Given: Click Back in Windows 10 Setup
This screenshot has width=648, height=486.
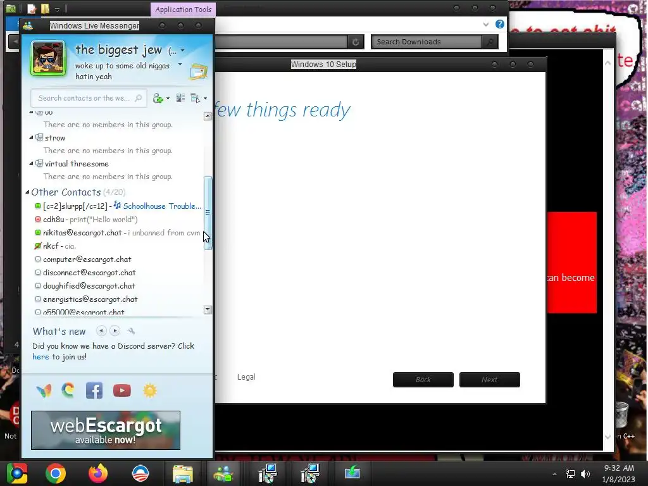Looking at the screenshot, I should [423, 380].
